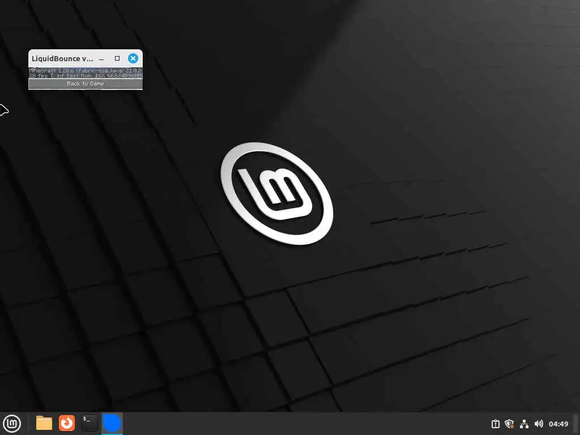Open the network connections tray icon

524,424
